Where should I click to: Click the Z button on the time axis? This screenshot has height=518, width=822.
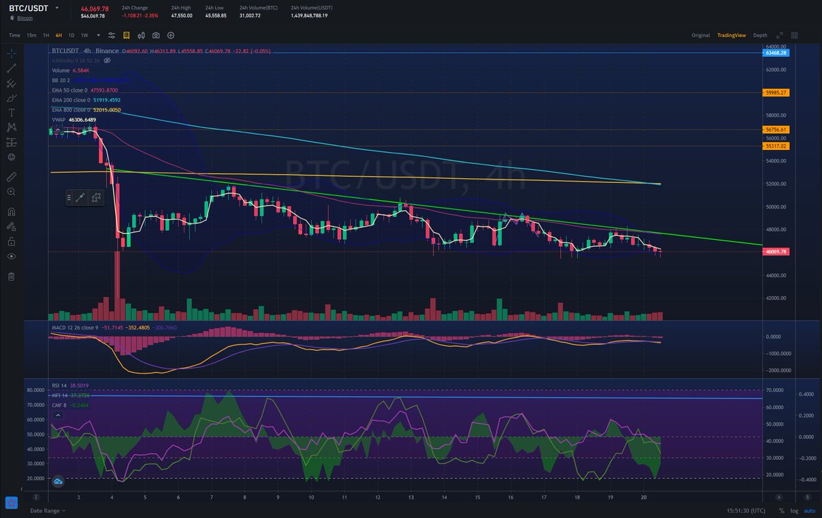pos(36,497)
